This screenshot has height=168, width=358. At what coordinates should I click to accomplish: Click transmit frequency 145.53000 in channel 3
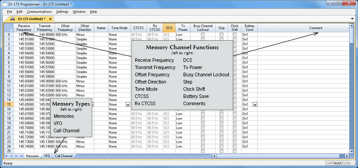(44, 49)
